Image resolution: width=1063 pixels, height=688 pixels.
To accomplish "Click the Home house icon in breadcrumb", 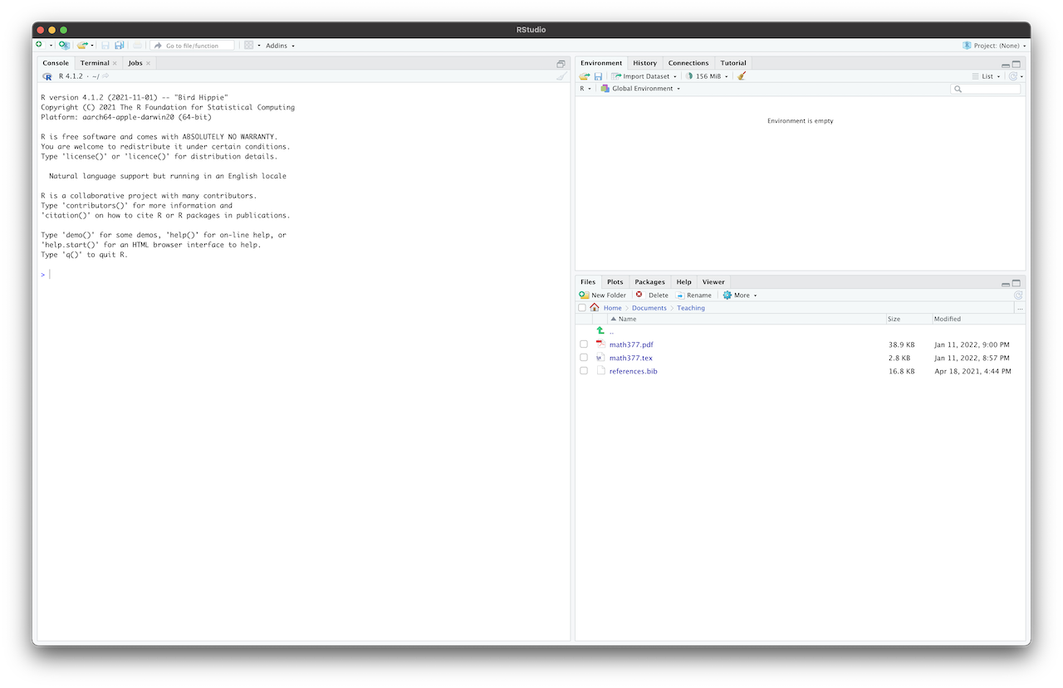I will (595, 308).
